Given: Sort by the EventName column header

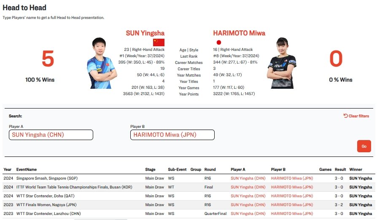Looking at the screenshot, I should (x=27, y=170).
